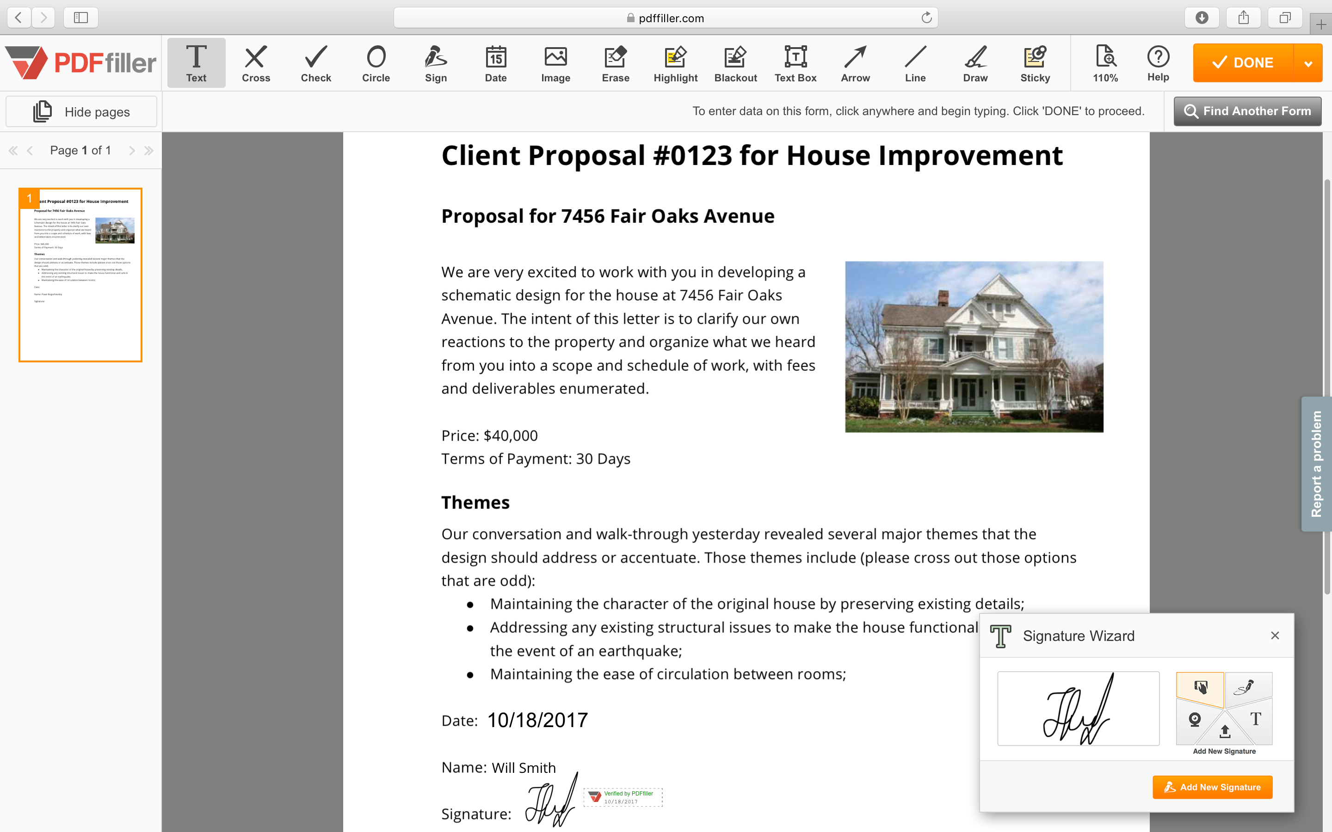
Task: Select type signature option in wizard
Action: point(1256,719)
